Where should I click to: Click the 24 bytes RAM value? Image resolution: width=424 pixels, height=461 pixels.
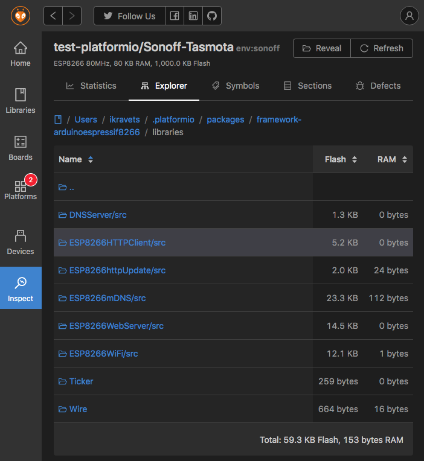click(391, 270)
